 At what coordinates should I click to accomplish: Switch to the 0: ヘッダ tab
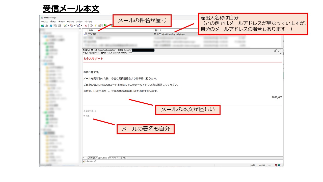tap(113, 158)
